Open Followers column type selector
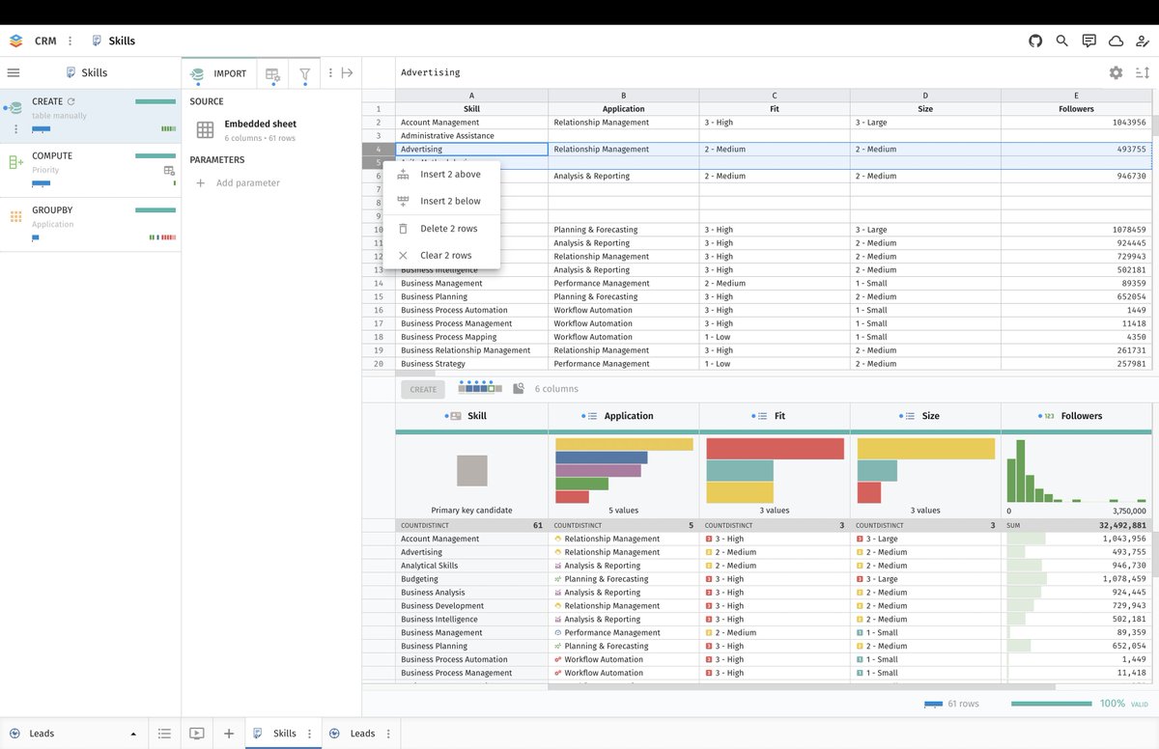This screenshot has height=749, width=1159. [1049, 416]
